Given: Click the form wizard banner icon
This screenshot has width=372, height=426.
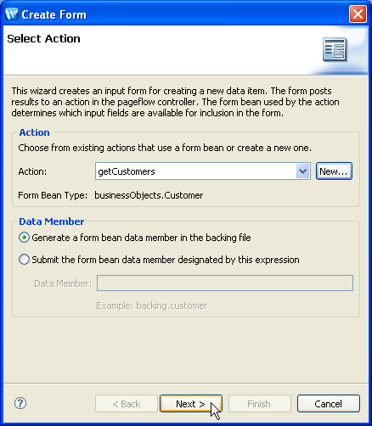Looking at the screenshot, I should [335, 49].
